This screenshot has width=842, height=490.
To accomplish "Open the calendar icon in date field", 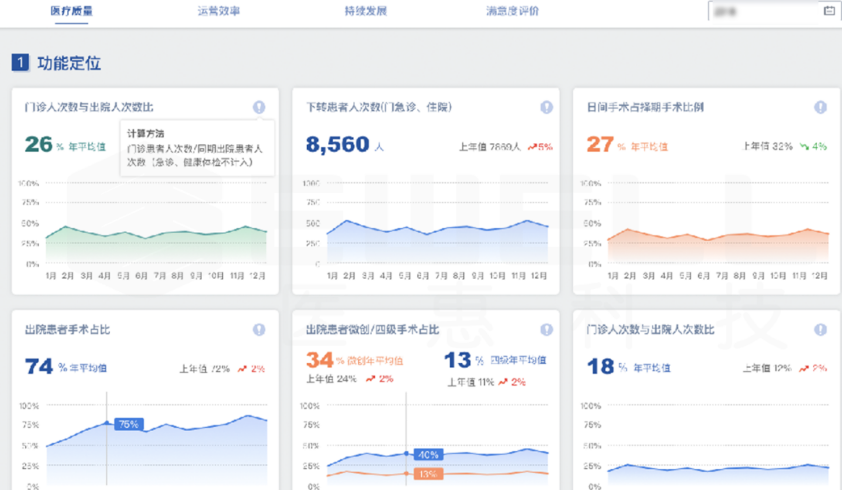I will point(829,11).
